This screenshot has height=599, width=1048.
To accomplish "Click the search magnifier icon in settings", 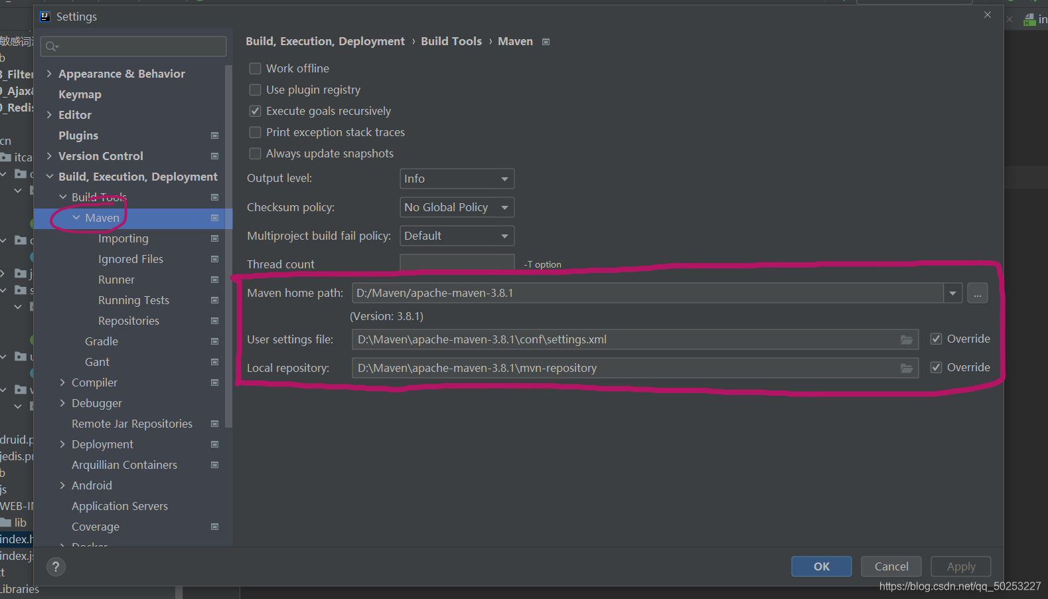I will point(51,46).
